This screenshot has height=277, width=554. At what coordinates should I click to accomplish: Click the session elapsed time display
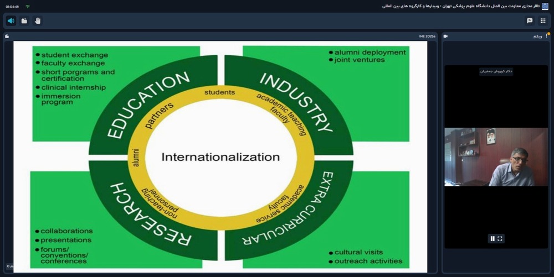pyautogui.click(x=12, y=7)
